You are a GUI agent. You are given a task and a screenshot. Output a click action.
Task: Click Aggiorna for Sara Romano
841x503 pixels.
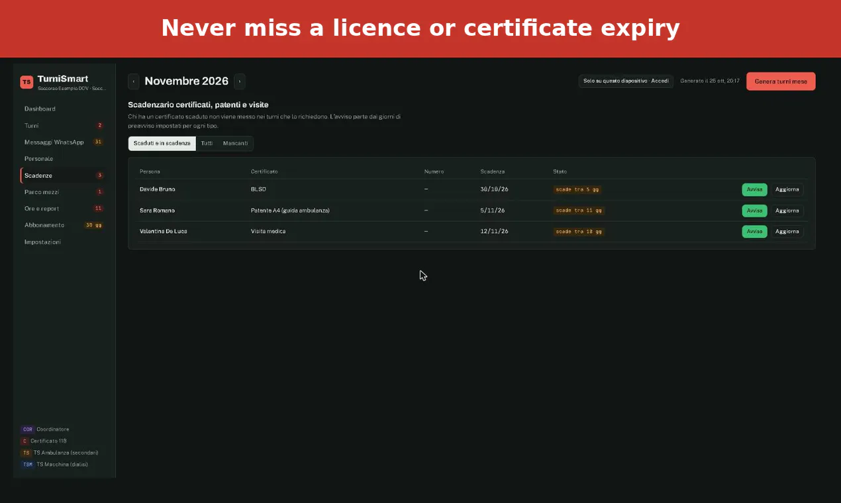click(x=787, y=210)
